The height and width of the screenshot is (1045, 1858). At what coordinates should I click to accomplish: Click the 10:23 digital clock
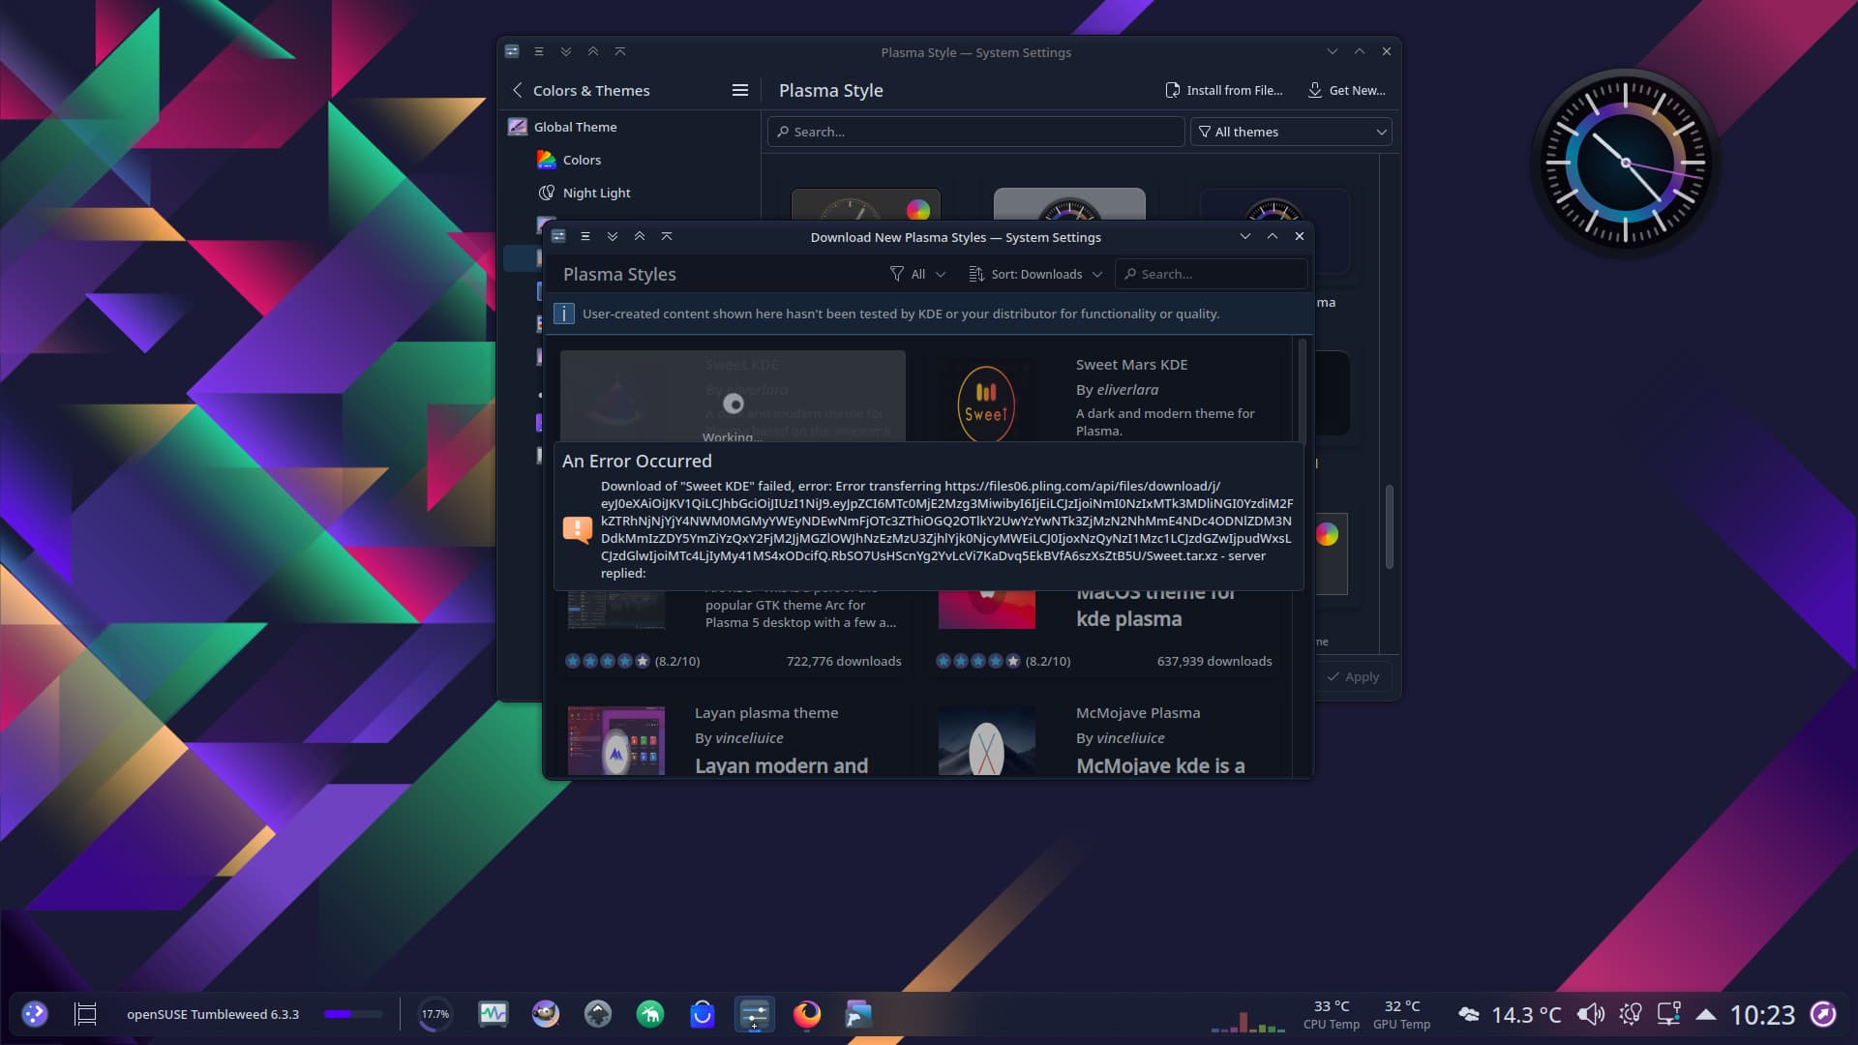(1762, 1014)
